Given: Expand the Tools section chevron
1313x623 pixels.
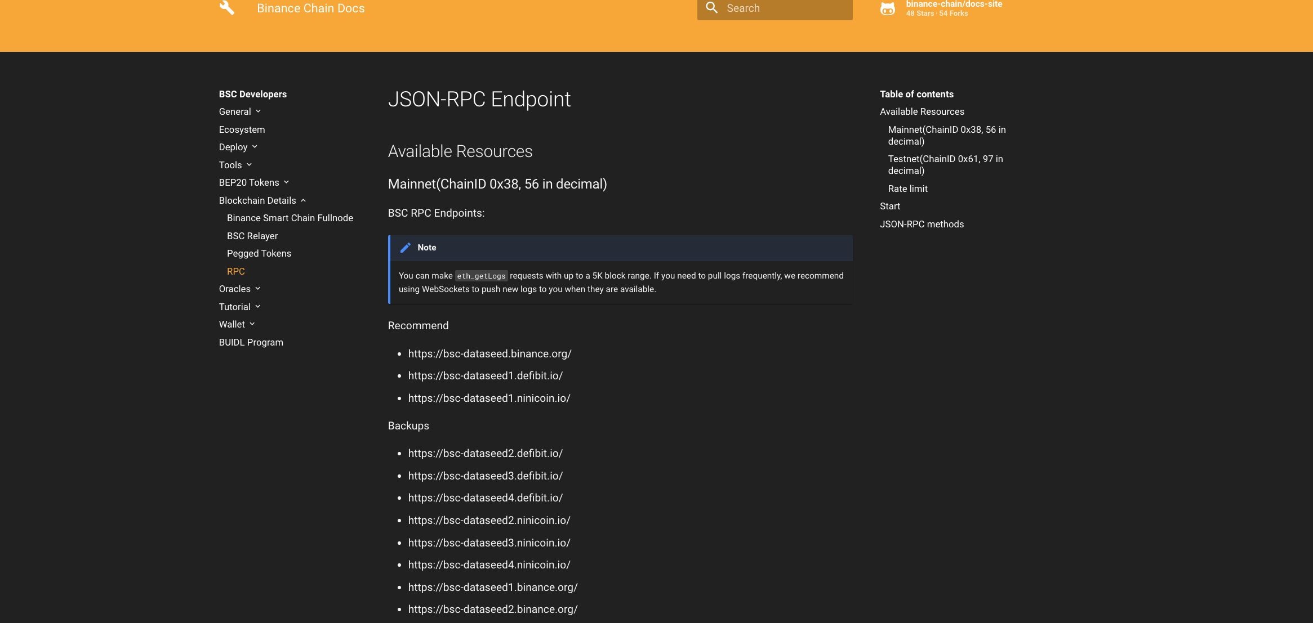Looking at the screenshot, I should (249, 165).
